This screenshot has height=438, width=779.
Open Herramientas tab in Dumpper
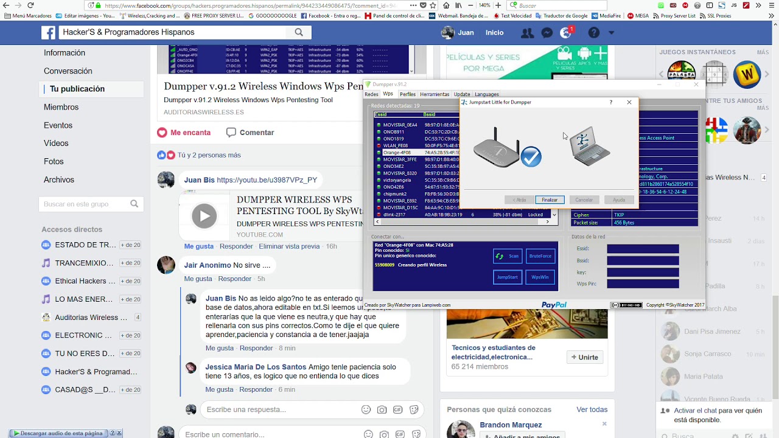click(435, 94)
